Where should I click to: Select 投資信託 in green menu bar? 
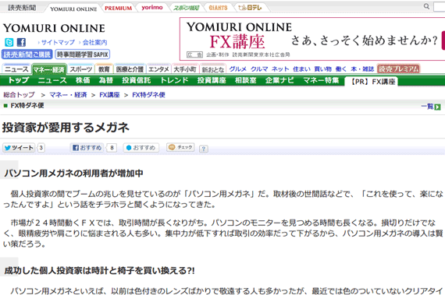[x=136, y=80]
